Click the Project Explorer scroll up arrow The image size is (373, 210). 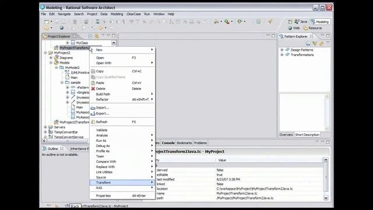click(x=114, y=43)
